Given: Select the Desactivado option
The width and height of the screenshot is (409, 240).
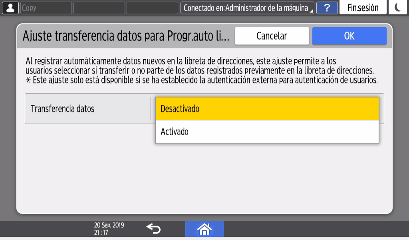Looking at the screenshot, I should pyautogui.click(x=267, y=109).
